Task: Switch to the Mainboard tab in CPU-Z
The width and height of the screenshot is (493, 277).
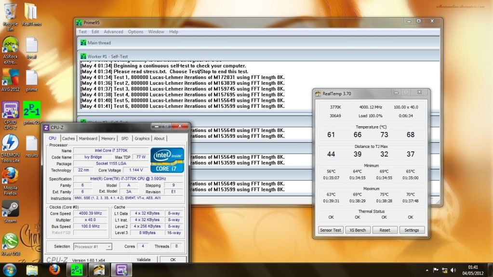Action: click(x=88, y=138)
